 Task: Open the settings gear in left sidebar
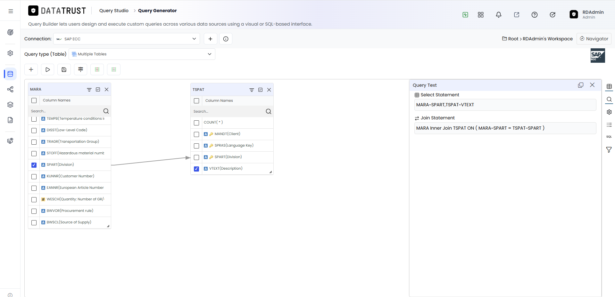(10, 53)
